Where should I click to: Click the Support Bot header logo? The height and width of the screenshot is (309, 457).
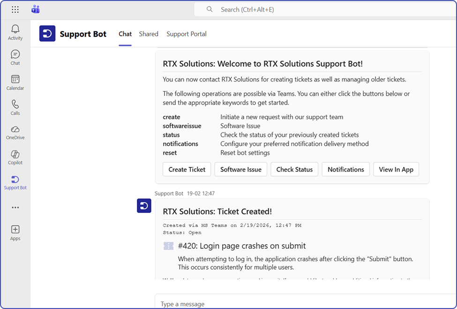click(x=47, y=33)
